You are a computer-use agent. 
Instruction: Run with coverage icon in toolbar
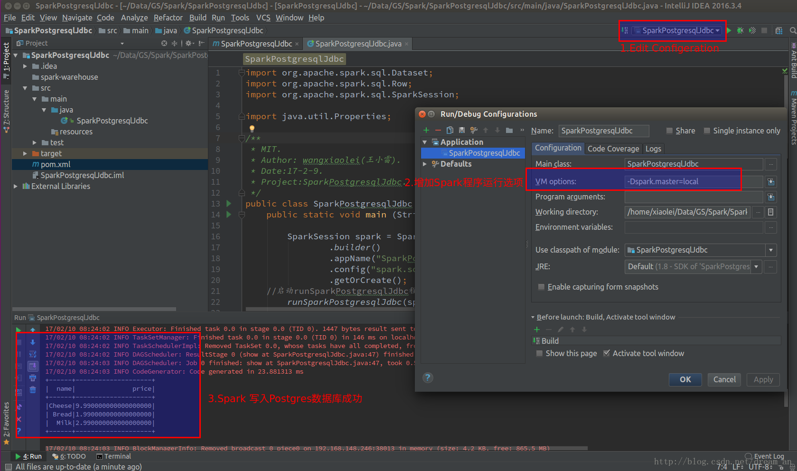pos(752,30)
